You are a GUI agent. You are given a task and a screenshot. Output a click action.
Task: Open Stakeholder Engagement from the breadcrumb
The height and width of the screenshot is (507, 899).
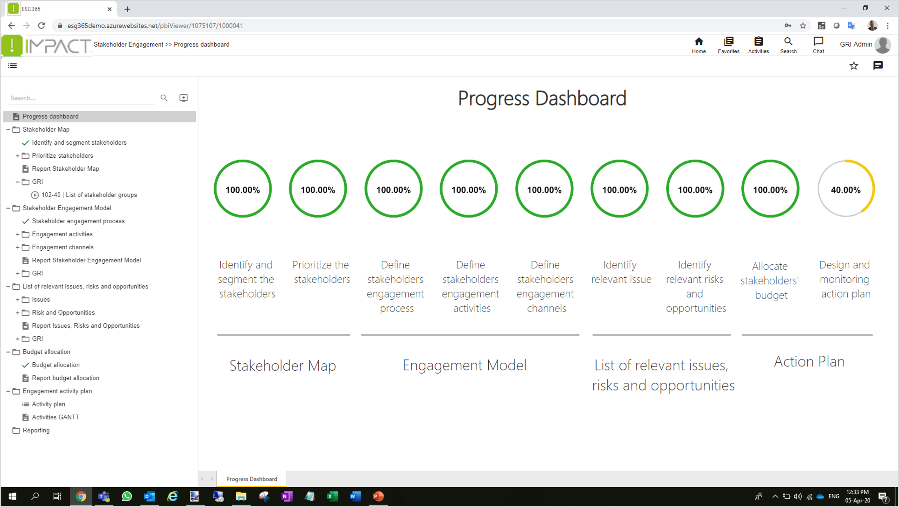[128, 44]
